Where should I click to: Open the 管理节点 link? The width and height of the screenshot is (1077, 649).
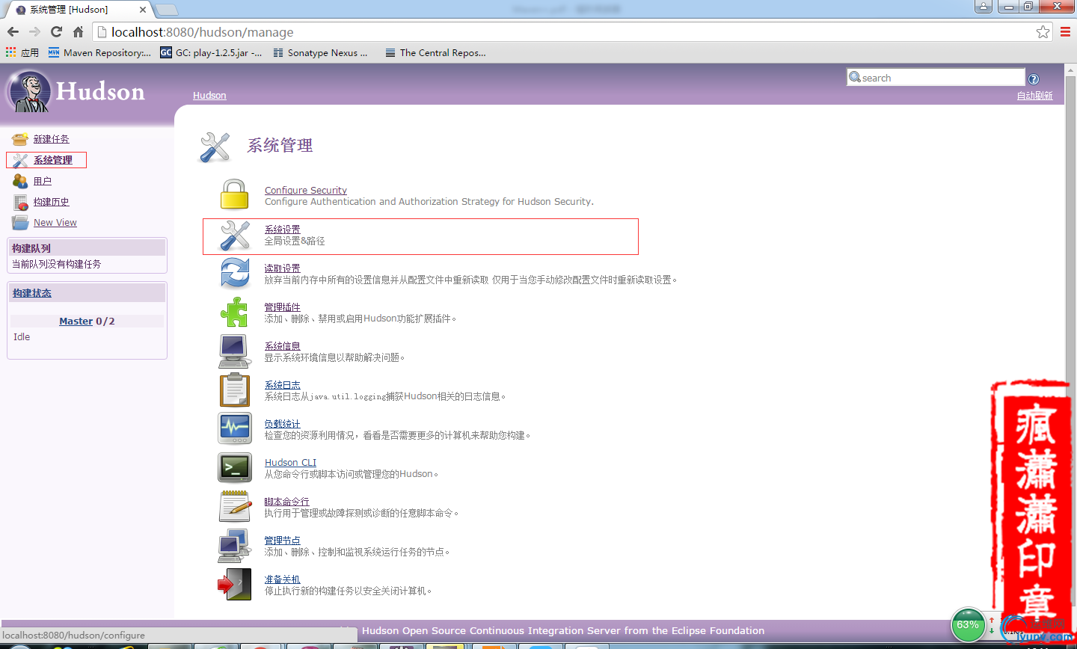pos(282,540)
